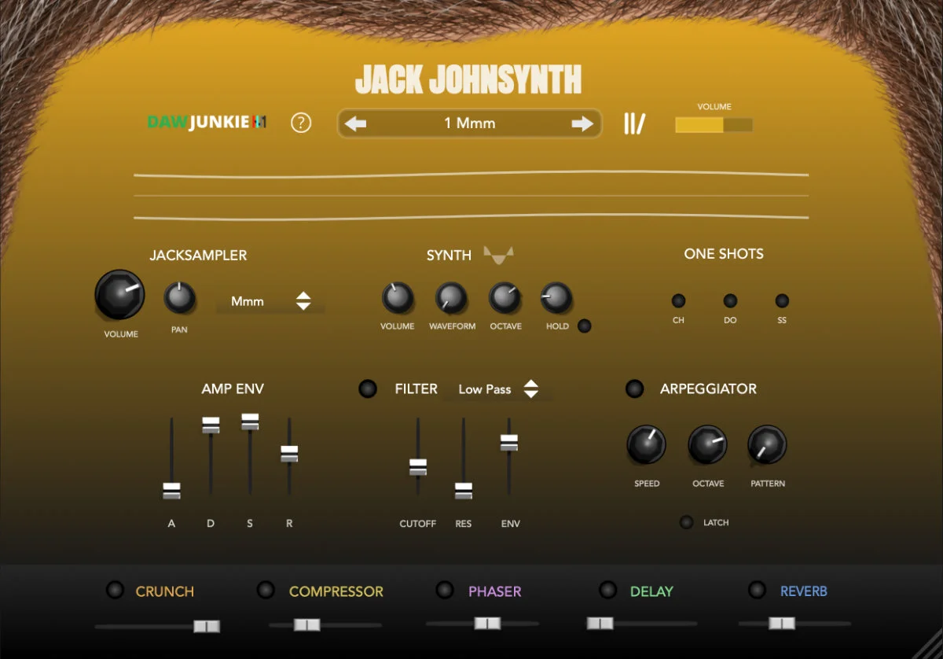Click the Synth OCTAVE knob

coord(505,298)
